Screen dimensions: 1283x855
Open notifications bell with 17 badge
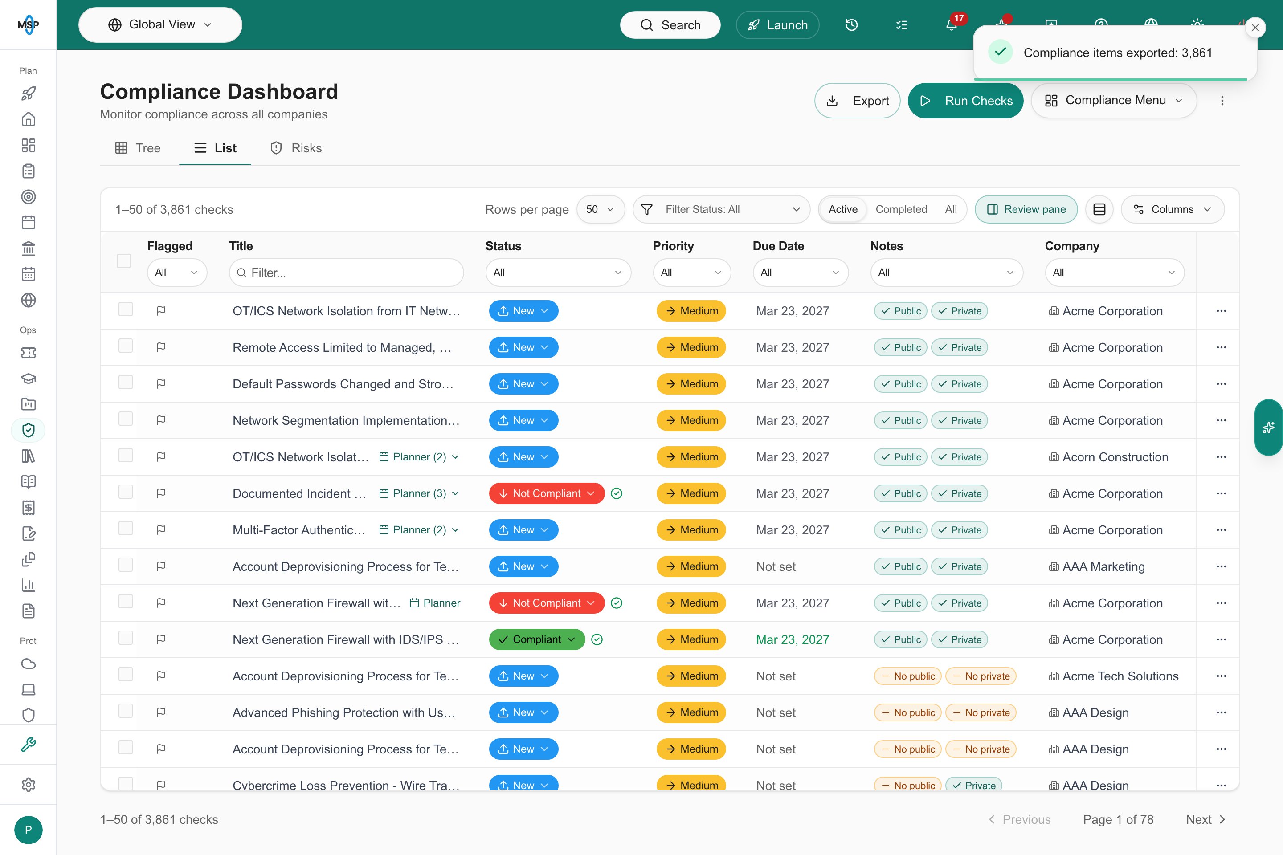[x=952, y=25]
